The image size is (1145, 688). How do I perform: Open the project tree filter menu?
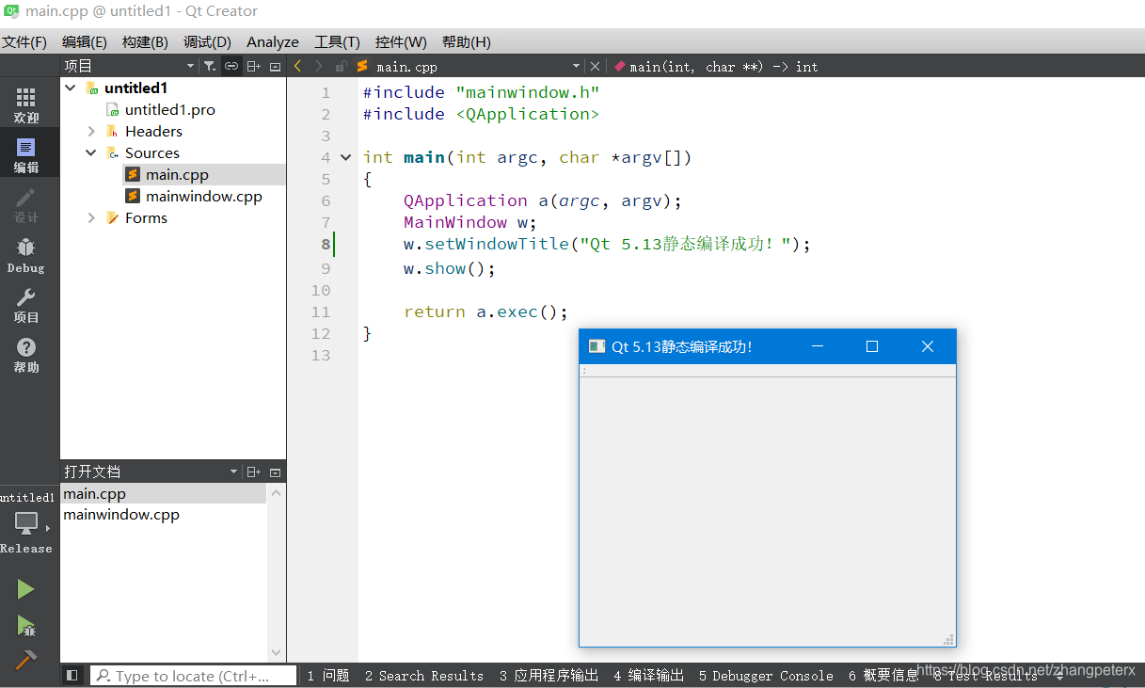[210, 66]
